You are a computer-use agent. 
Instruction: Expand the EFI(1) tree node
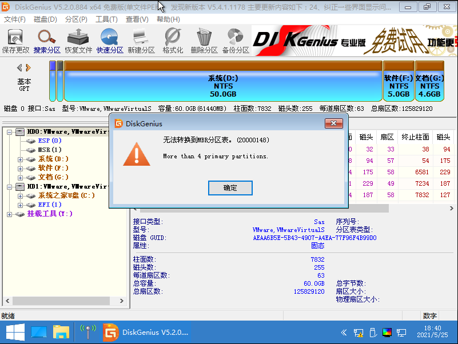tap(20, 205)
